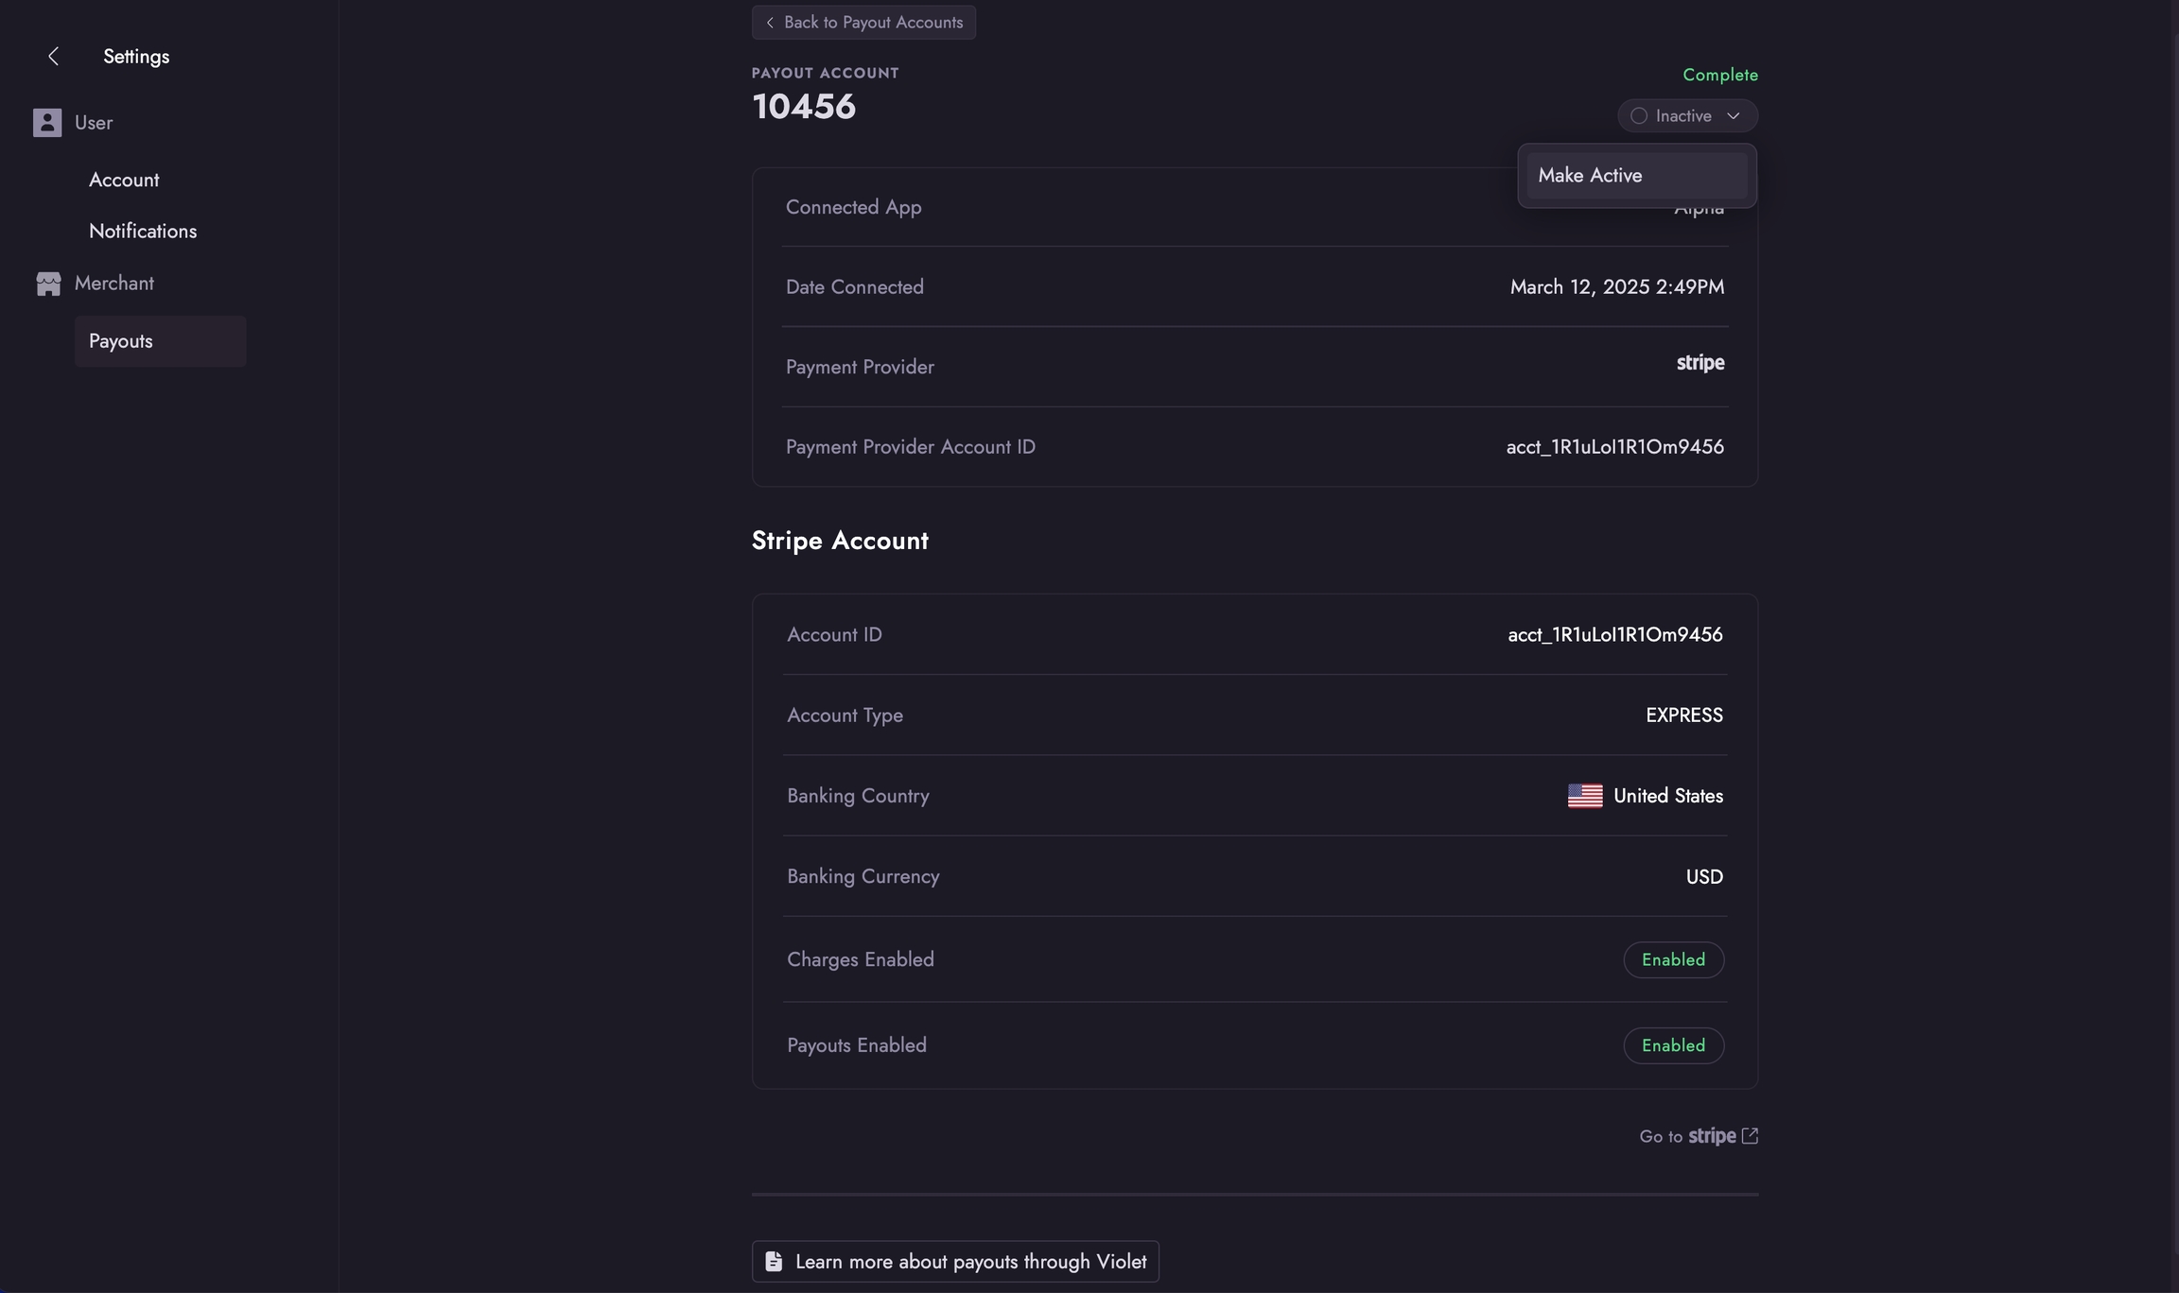Click the chevron in Back to Payout Accounts

coord(770,23)
